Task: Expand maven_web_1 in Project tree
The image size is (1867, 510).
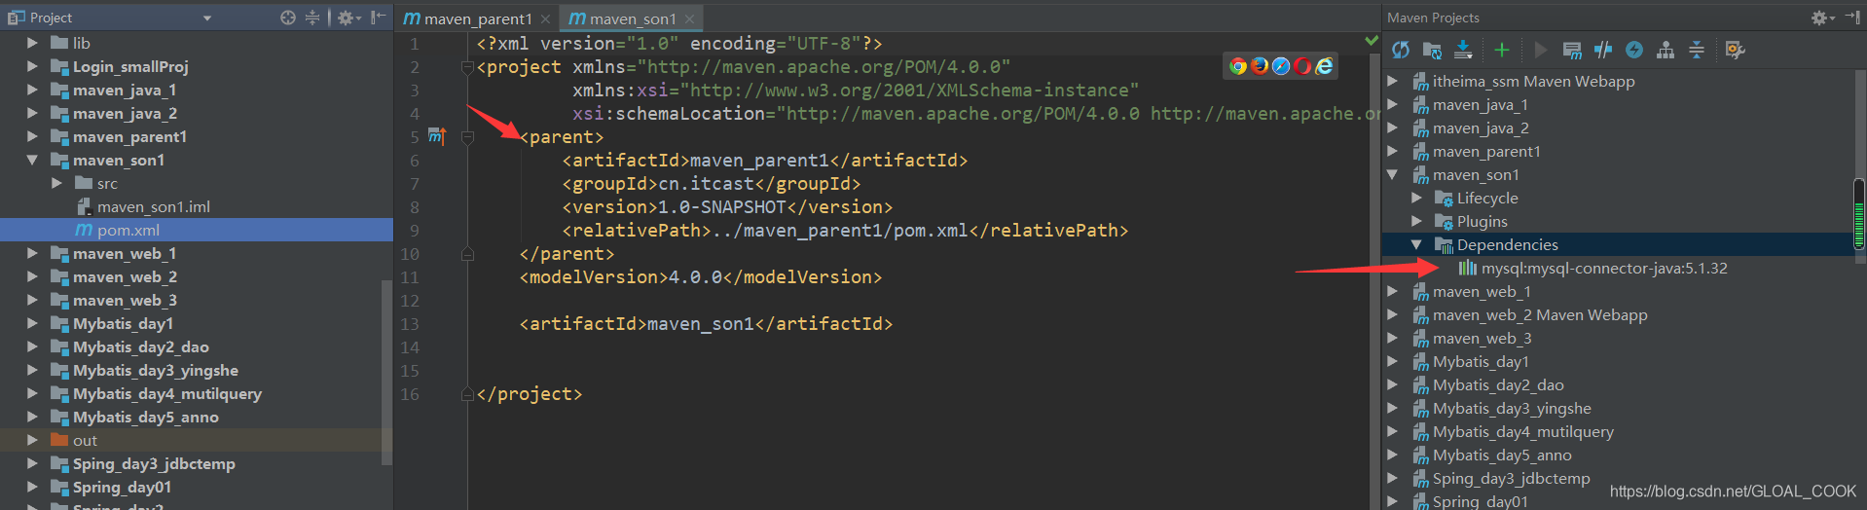Action: pyautogui.click(x=32, y=253)
